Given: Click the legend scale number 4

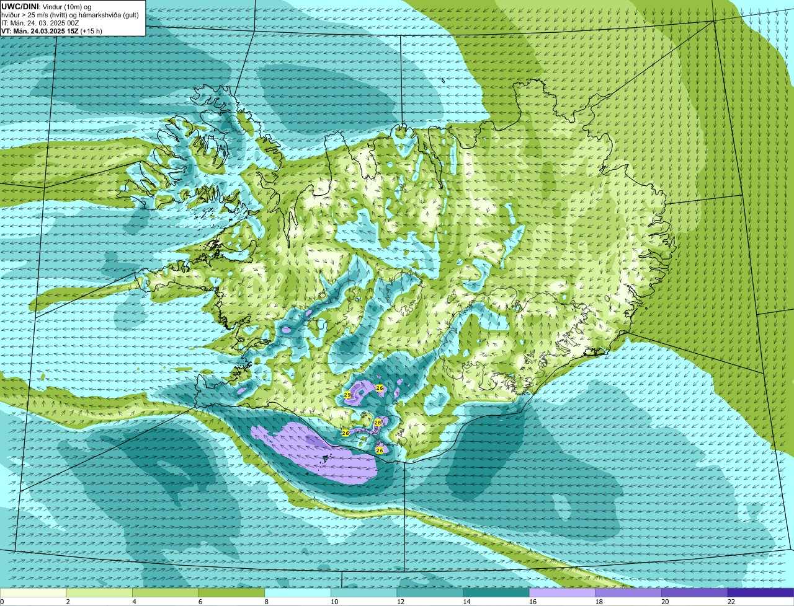Looking at the screenshot, I should point(134,602).
